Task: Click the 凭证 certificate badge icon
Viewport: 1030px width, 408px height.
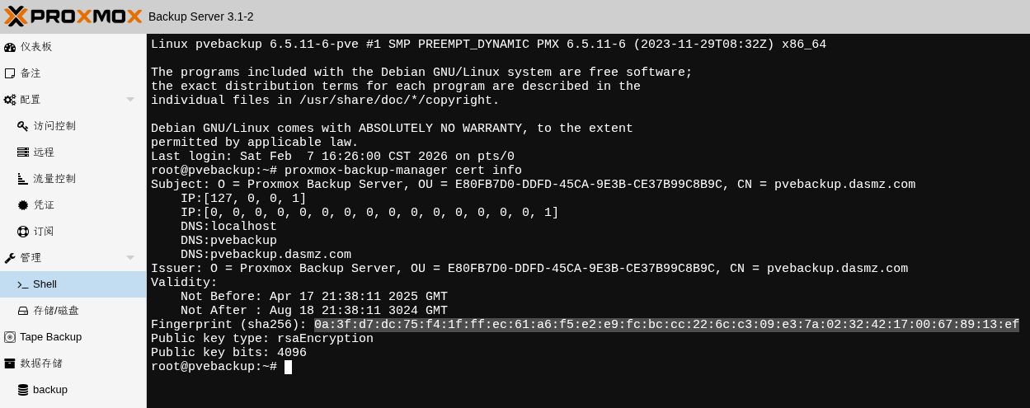Action: 23,205
